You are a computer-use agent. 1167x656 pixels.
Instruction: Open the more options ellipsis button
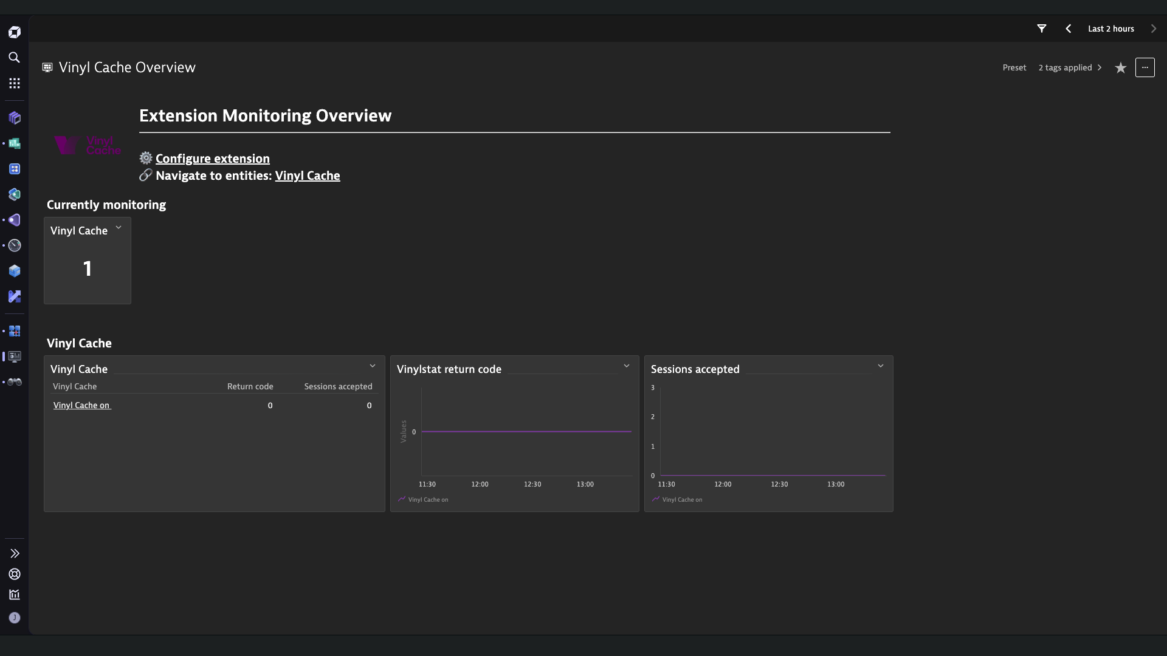coord(1145,67)
